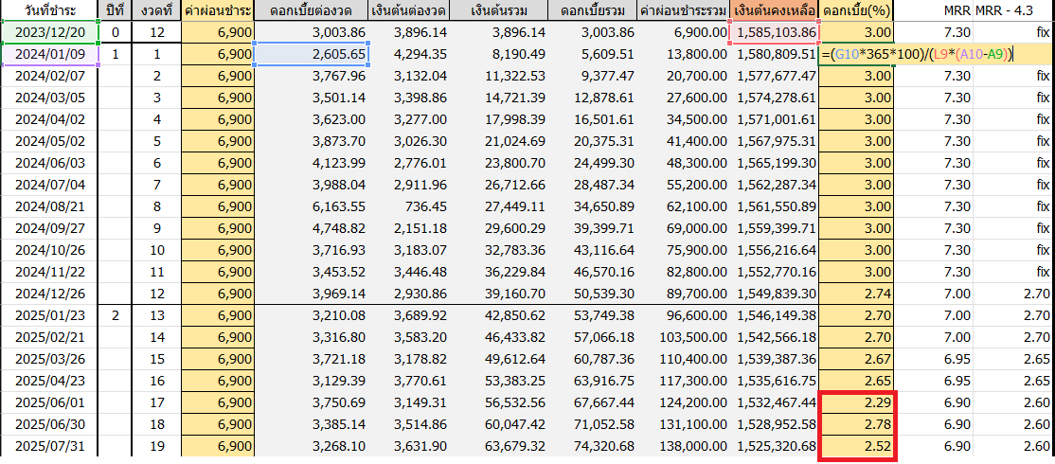Select remaining principal cell 1,561,550.89
Viewport: 1055px width, 464px height.
[774, 206]
